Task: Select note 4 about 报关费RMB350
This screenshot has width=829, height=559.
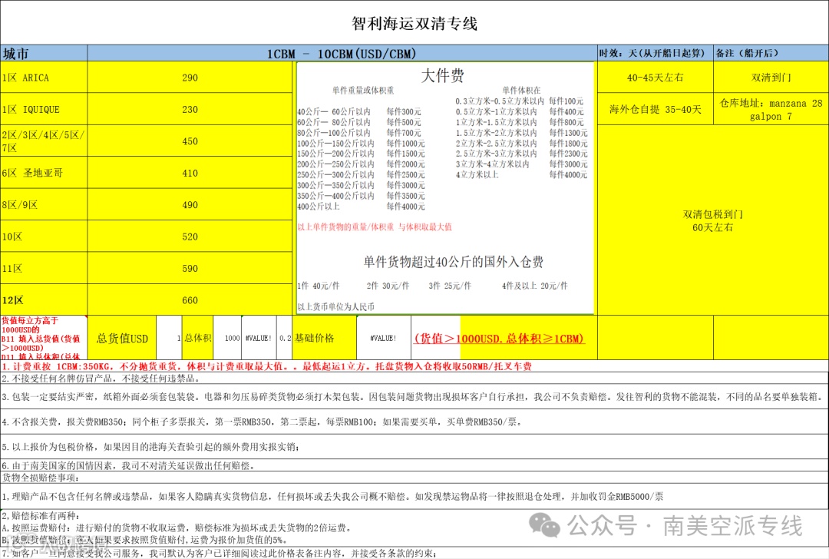Action: (414, 422)
